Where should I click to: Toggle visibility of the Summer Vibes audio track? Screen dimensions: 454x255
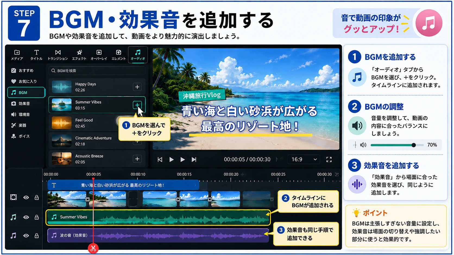point(26,217)
